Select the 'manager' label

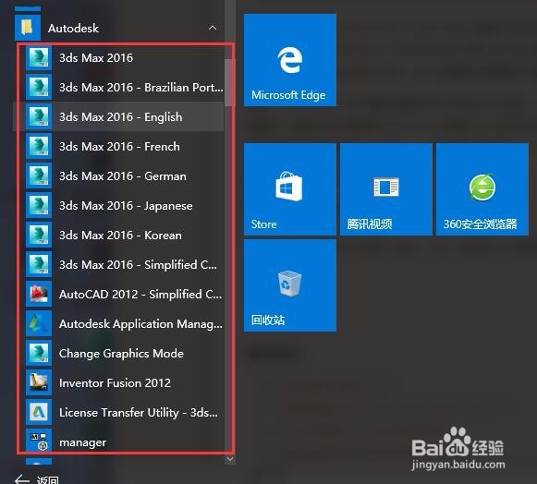tap(82, 442)
